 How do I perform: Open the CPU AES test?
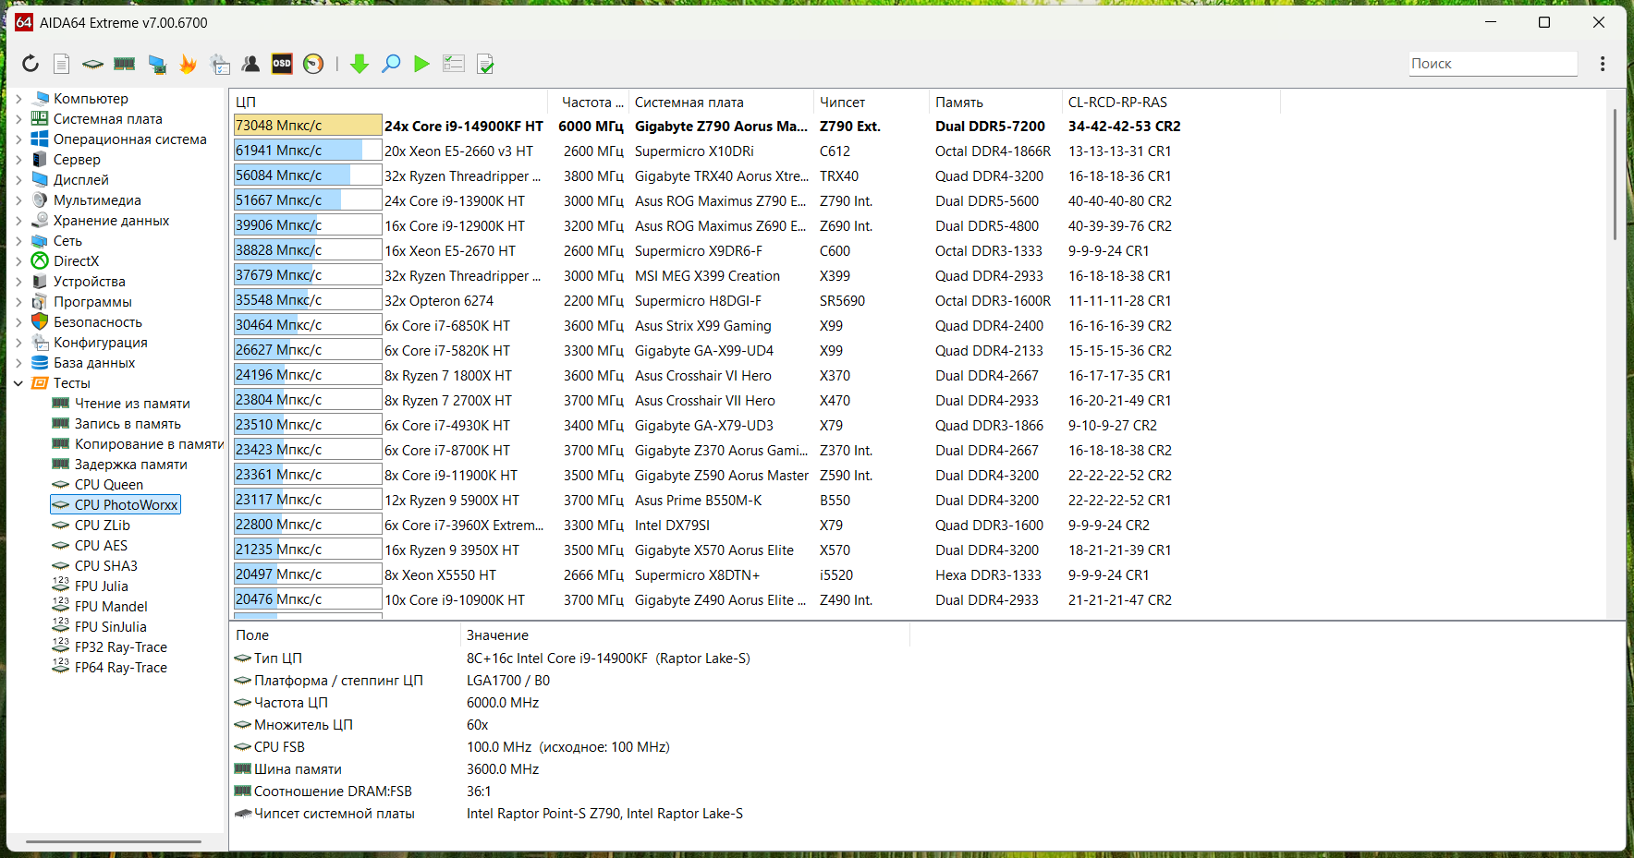tap(101, 546)
